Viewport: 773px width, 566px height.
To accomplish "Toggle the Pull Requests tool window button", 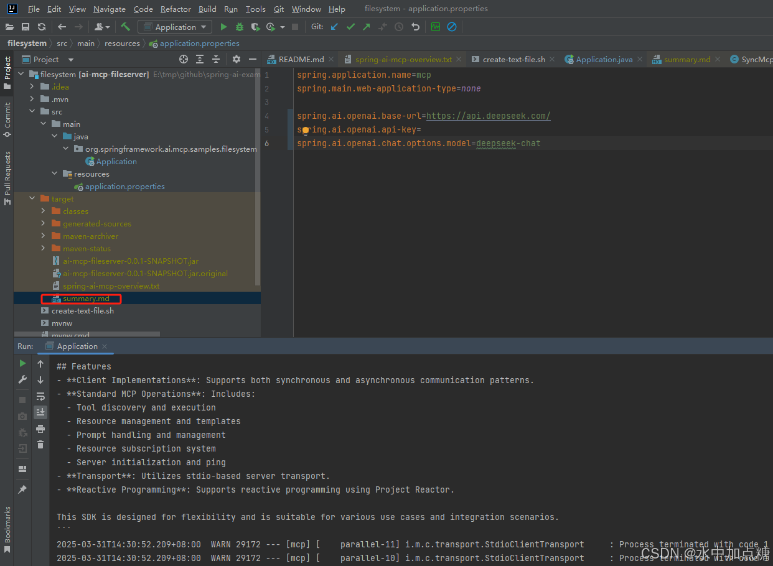I will (7, 178).
